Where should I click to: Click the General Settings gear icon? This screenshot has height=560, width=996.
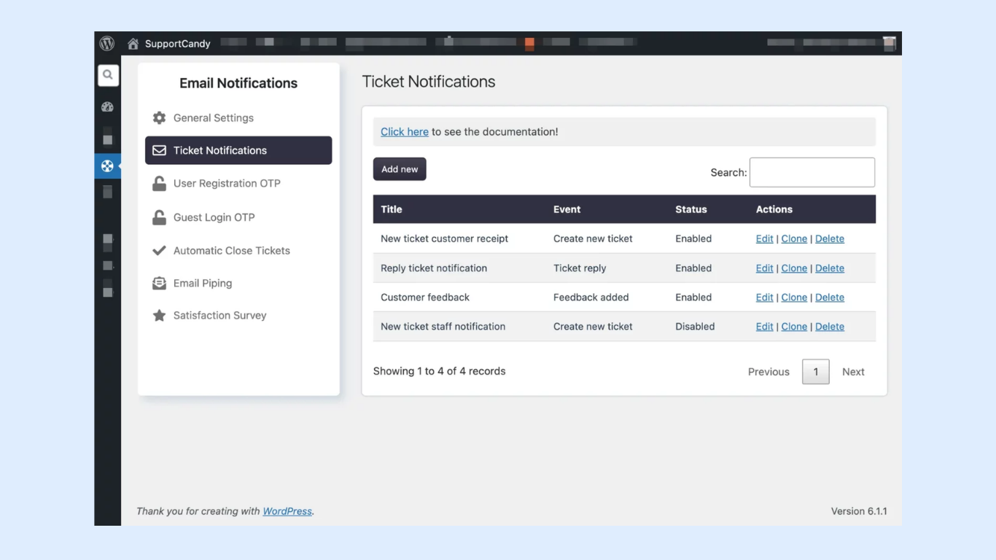tap(159, 118)
